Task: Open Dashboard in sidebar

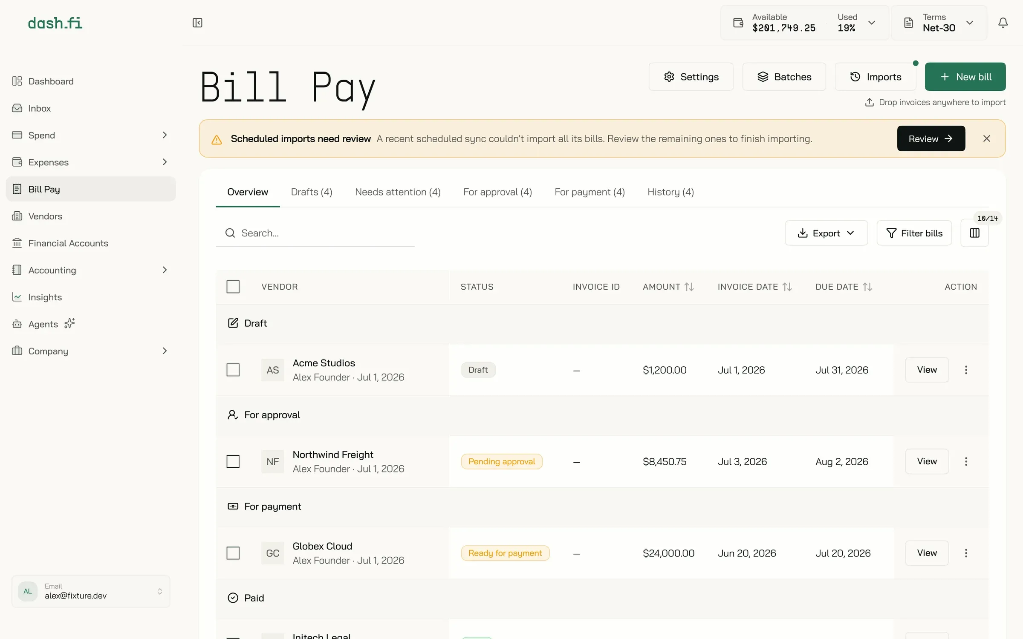Action: point(91,81)
